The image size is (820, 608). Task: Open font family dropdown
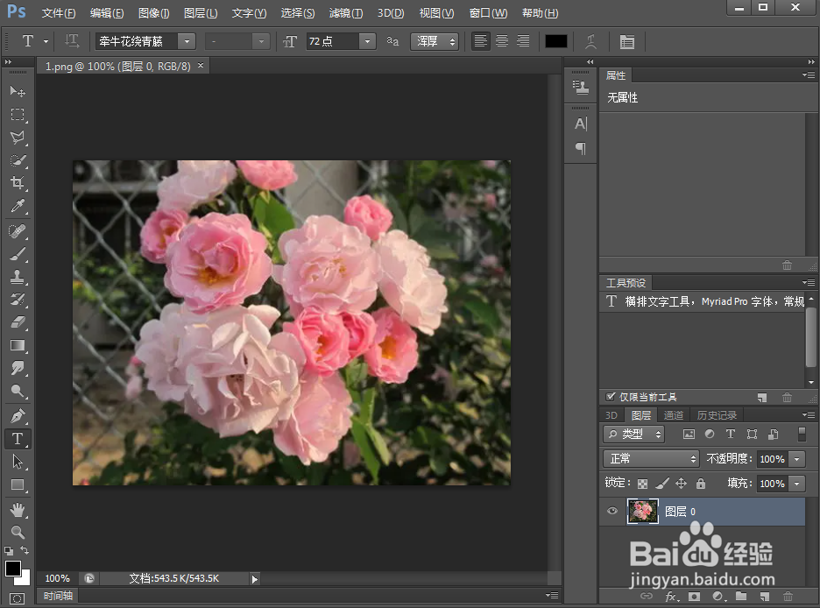coord(187,41)
